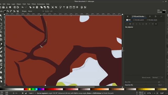Select flat color fill type

pos(130,24)
